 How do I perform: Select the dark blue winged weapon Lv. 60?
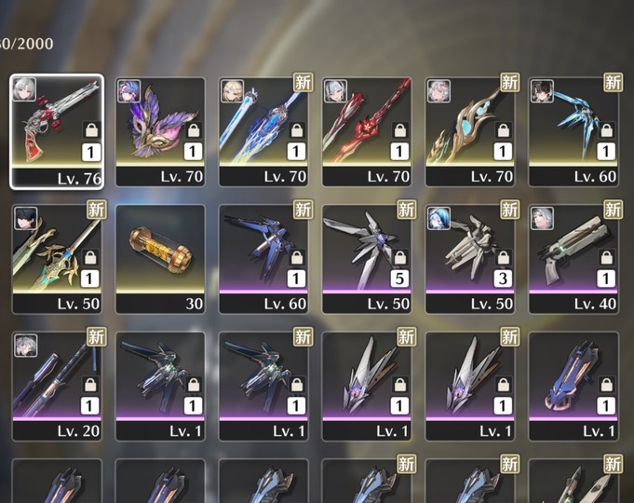(x=263, y=259)
